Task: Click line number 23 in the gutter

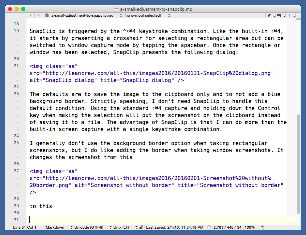Action: pos(16,94)
